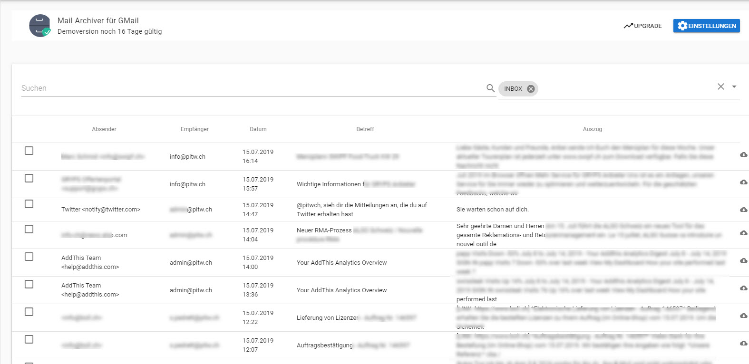Click the Datum column header

[258, 129]
